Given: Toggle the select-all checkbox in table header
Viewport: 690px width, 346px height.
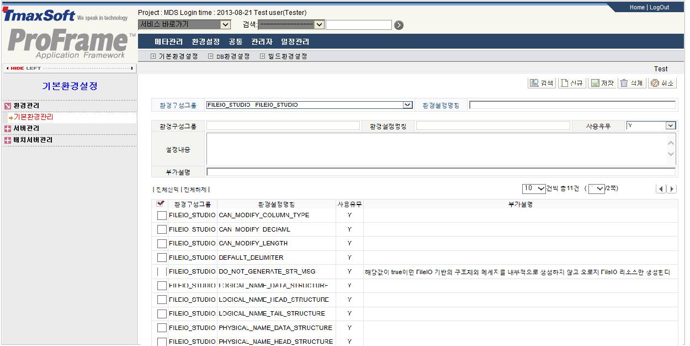Looking at the screenshot, I should pyautogui.click(x=161, y=204).
